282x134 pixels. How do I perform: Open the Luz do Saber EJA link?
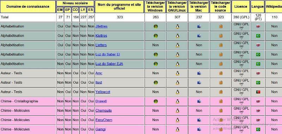point(109,64)
